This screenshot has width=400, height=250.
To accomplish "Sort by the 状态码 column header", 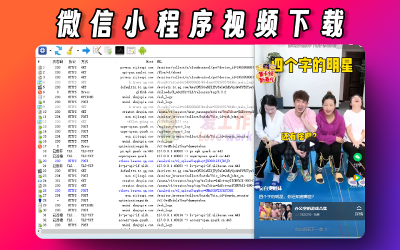I will (57, 61).
